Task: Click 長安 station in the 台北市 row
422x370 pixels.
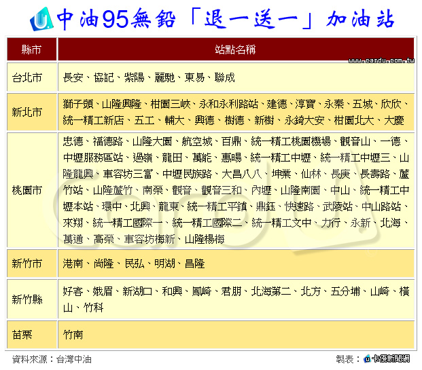Action: (73, 77)
